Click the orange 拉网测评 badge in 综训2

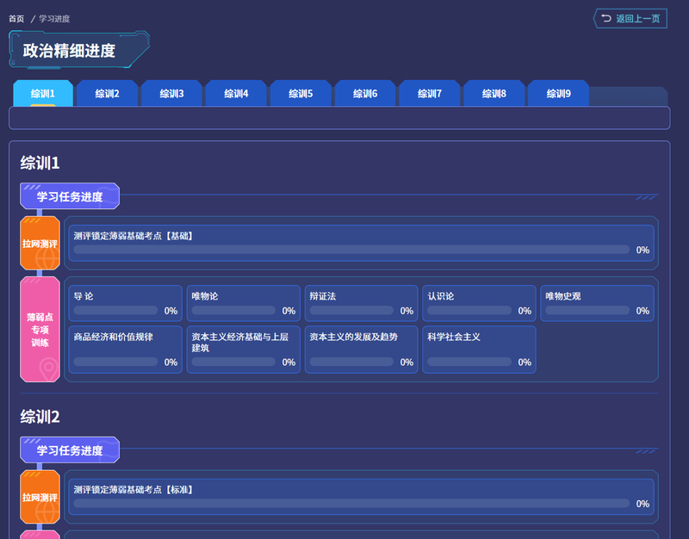[x=40, y=498]
